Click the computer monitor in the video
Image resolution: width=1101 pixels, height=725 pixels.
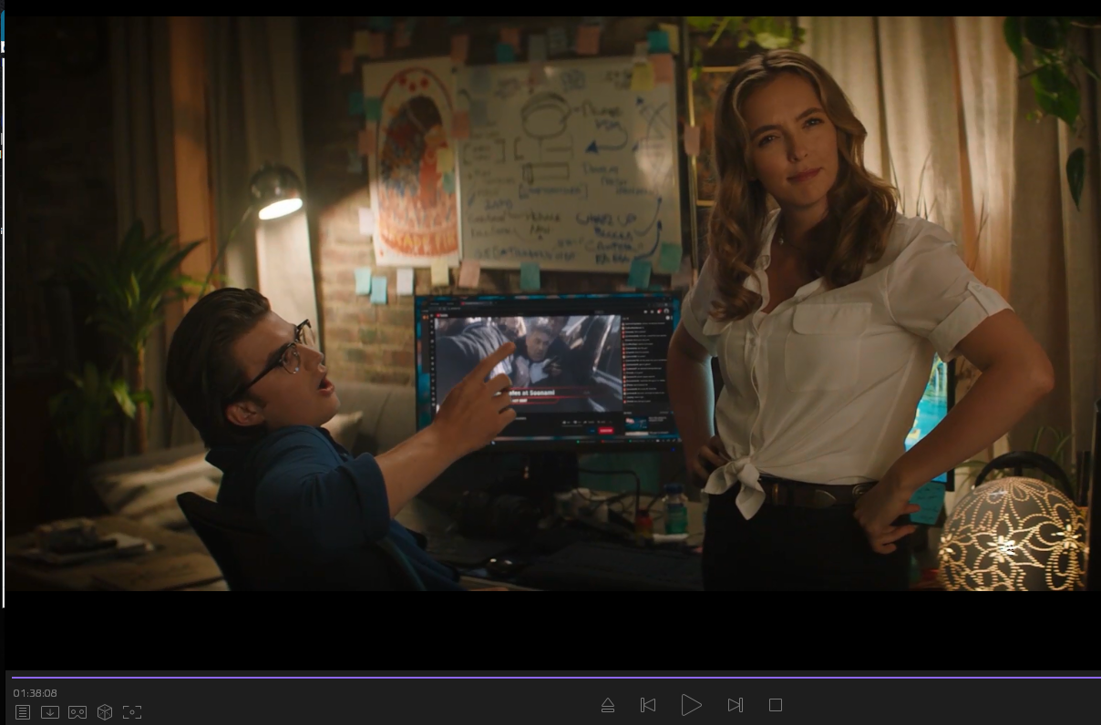point(547,369)
